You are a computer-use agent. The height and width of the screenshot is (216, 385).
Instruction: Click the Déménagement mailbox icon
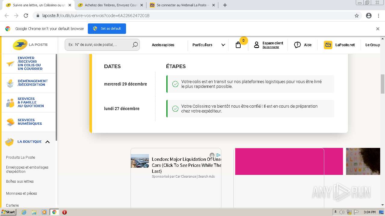pos(10,83)
